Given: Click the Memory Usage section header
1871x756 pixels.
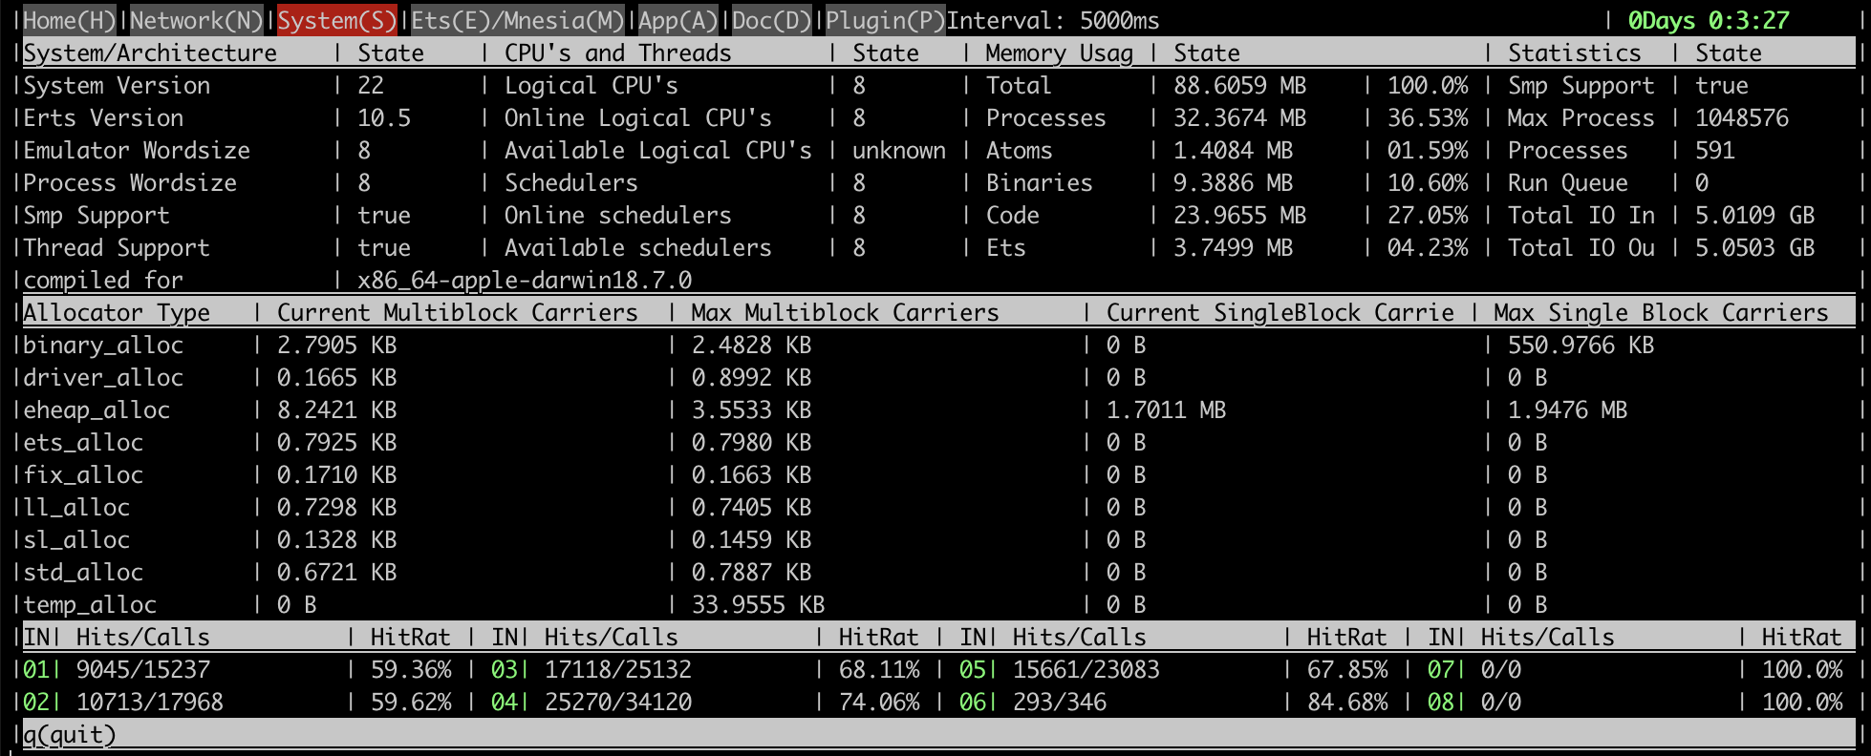Looking at the screenshot, I should click(1059, 52).
